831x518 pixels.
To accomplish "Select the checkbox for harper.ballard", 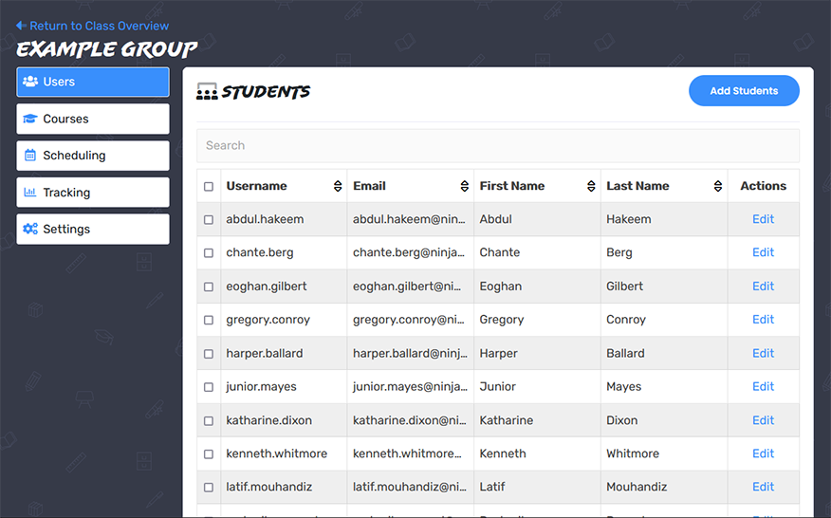I will tap(209, 354).
